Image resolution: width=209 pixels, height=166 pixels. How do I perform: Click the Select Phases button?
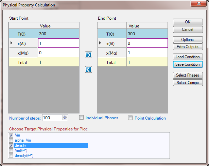[x=188, y=75]
